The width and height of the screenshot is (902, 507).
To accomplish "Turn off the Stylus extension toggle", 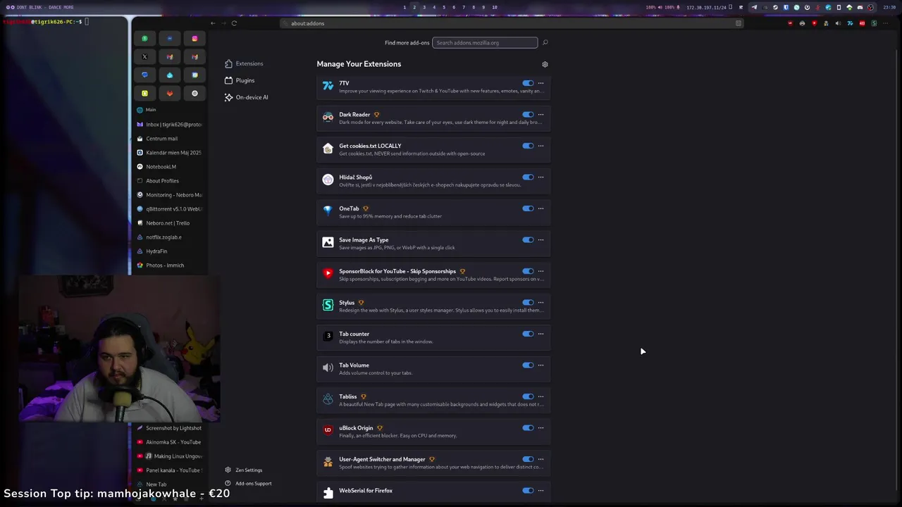I will (528, 302).
